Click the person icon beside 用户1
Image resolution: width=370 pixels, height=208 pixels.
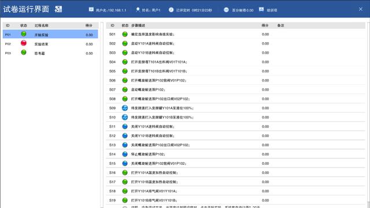[138, 9]
